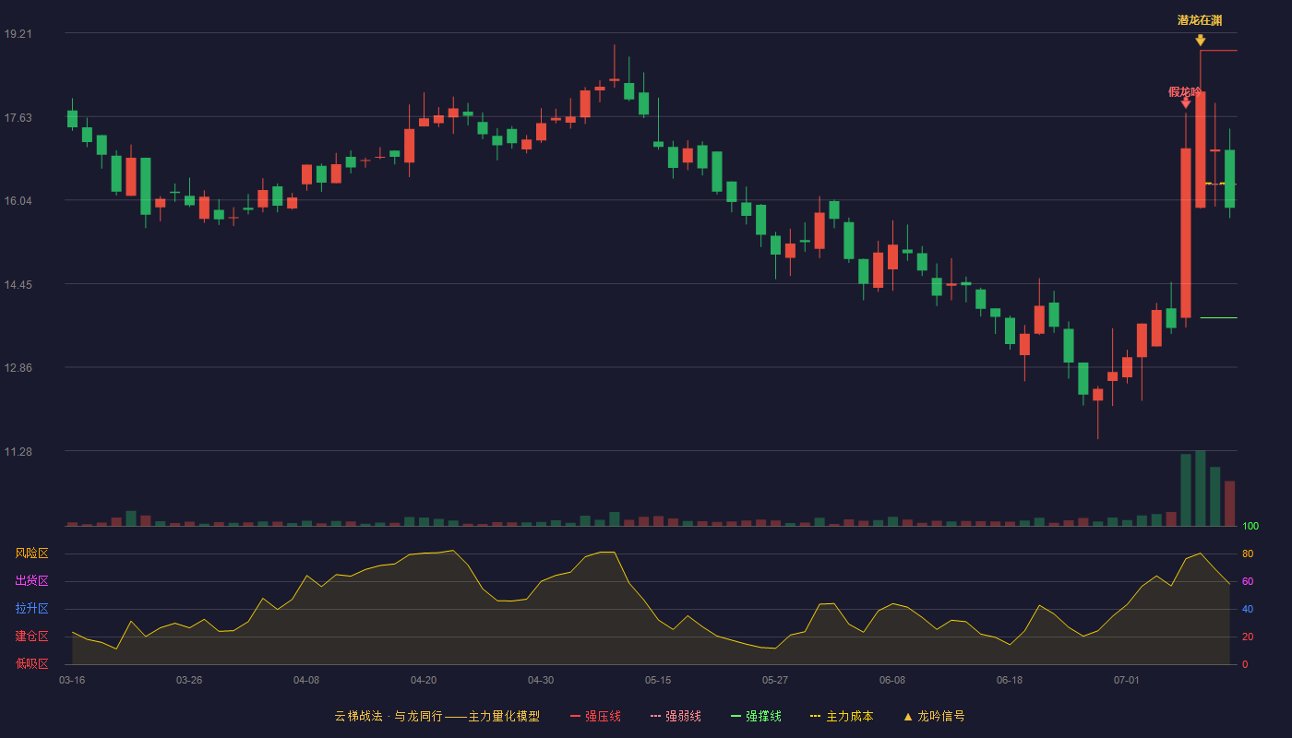Click the 04-20 date axis label
The height and width of the screenshot is (738, 1292).
tap(424, 680)
